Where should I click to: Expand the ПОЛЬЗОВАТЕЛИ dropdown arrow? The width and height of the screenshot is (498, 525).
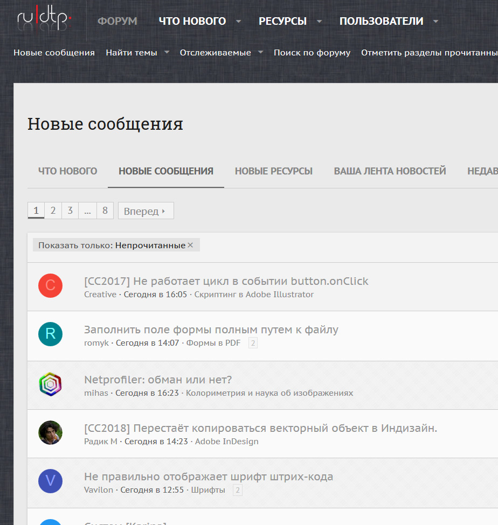(435, 21)
